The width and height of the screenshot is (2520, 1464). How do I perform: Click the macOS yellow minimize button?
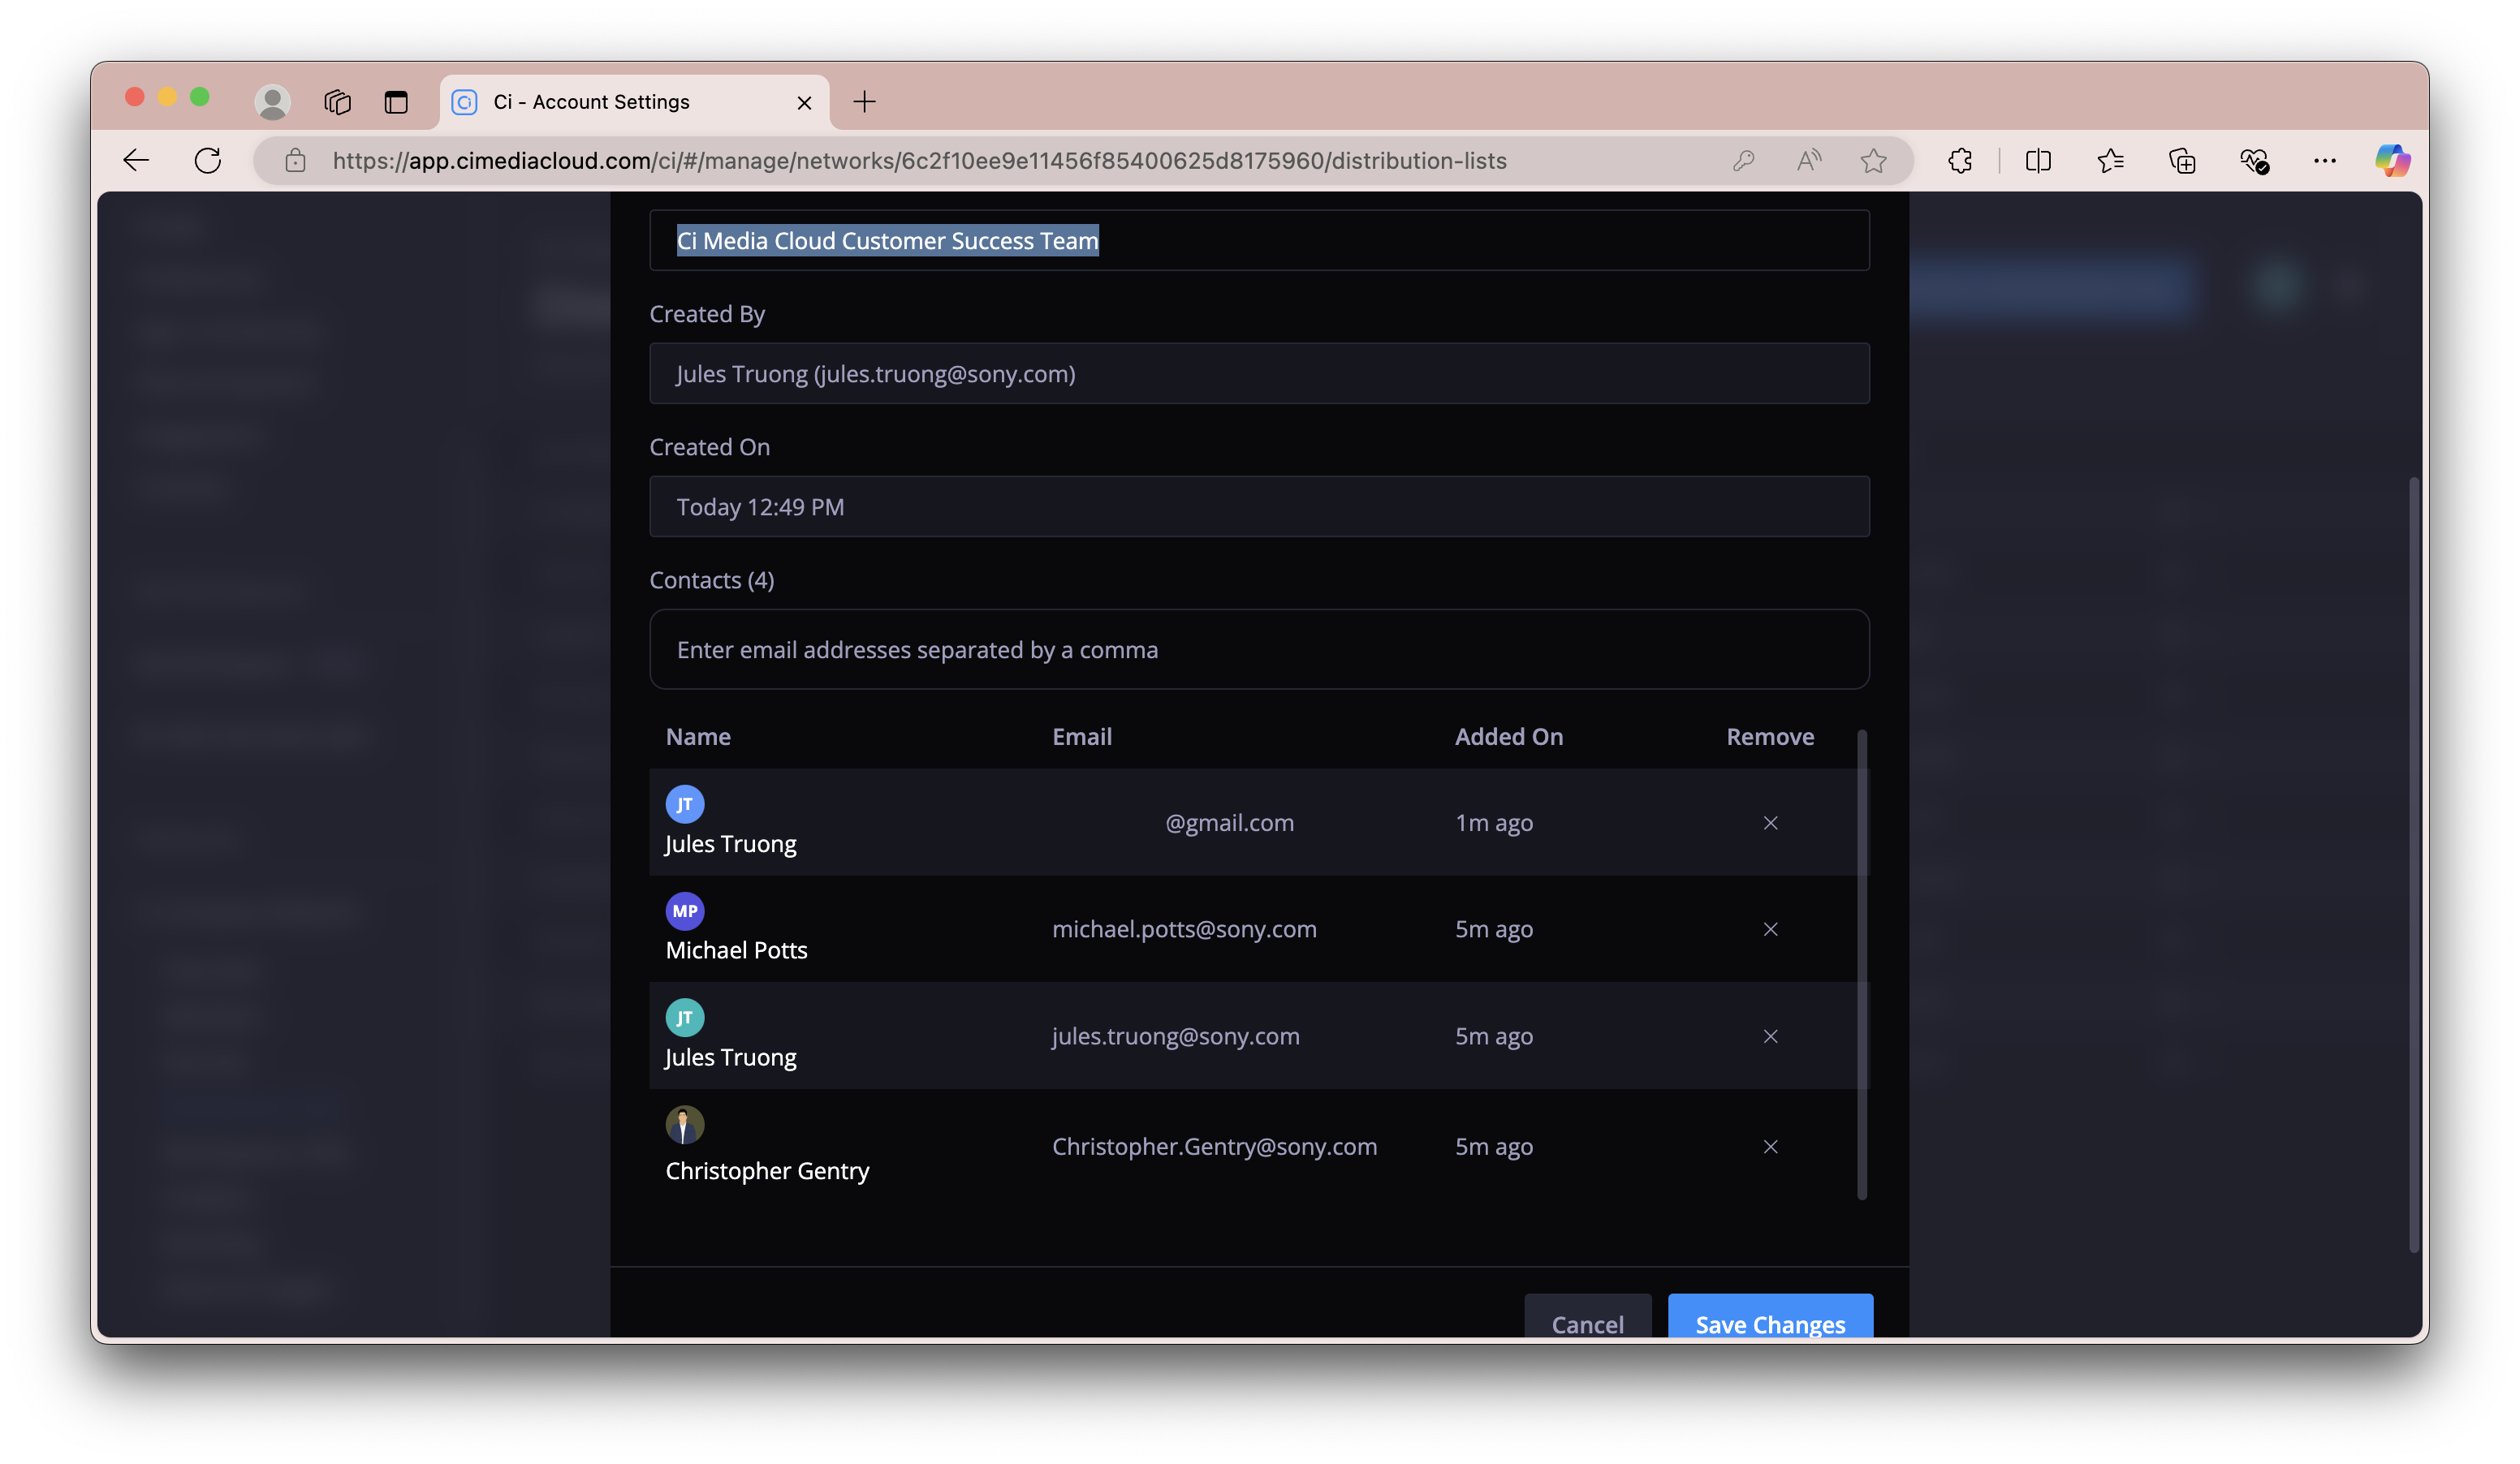tap(167, 97)
